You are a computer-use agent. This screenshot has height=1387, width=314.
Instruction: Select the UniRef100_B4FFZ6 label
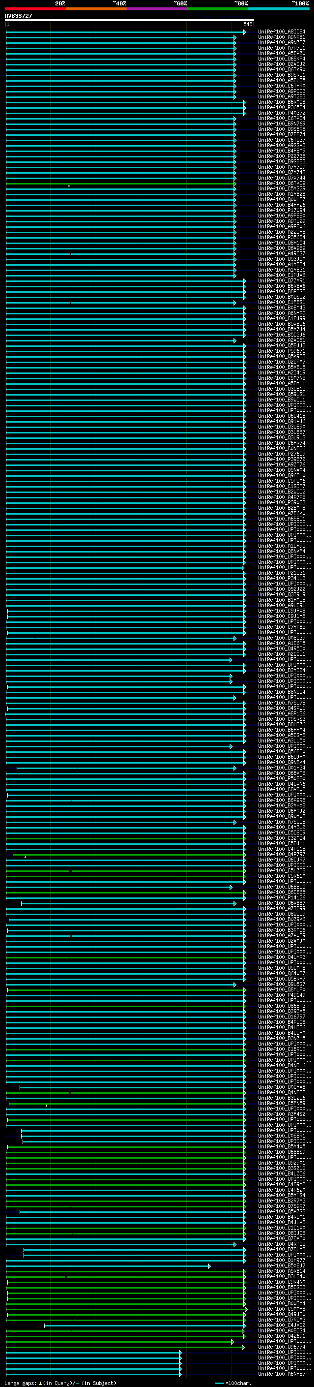tap(282, 205)
